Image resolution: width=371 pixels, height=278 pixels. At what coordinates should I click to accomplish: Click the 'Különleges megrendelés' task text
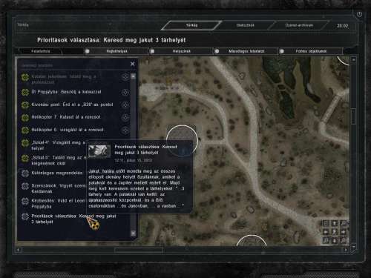[57, 173]
